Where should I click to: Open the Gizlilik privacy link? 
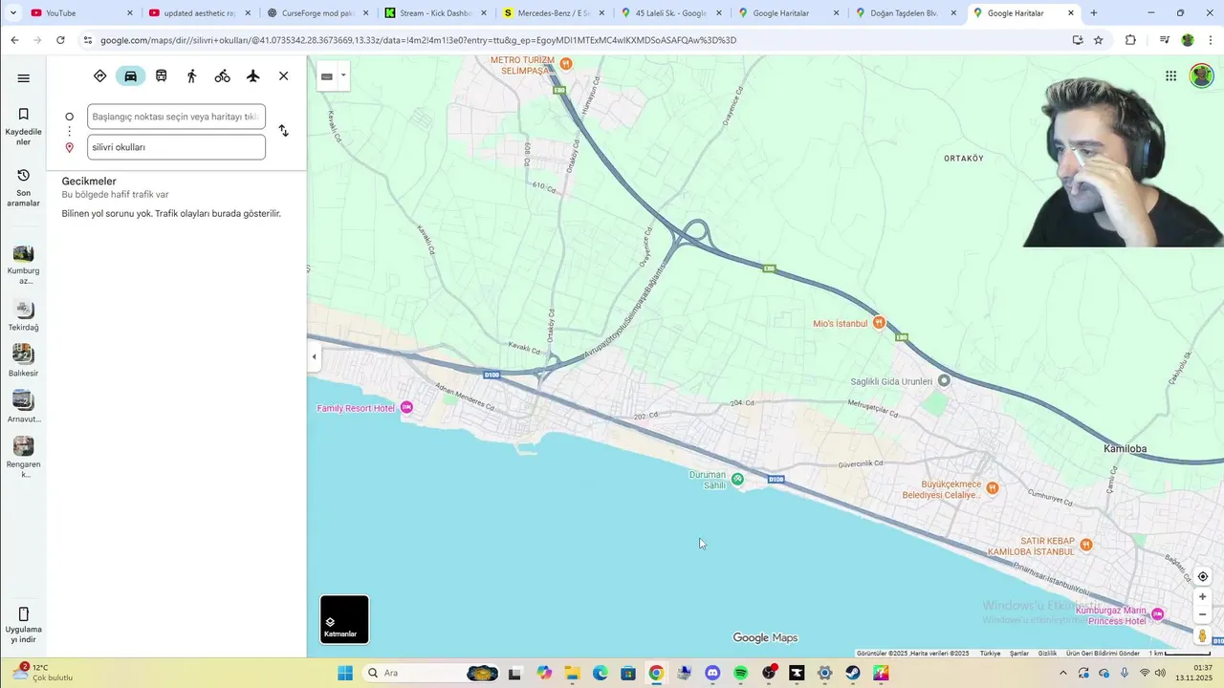pos(1047,654)
